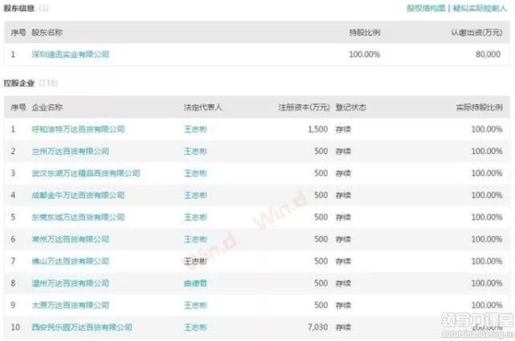Select the 1,500 registered capital cell
Screen dimensions: 515x341
click(x=317, y=129)
